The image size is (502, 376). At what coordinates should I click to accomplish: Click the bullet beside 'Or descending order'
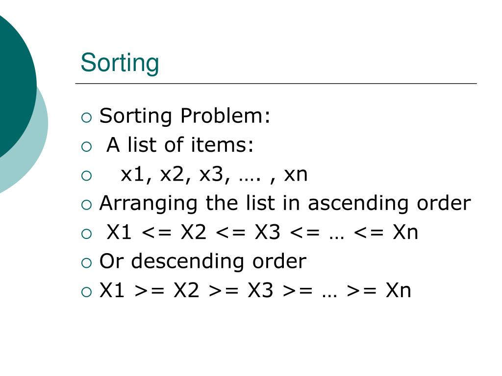point(86,263)
